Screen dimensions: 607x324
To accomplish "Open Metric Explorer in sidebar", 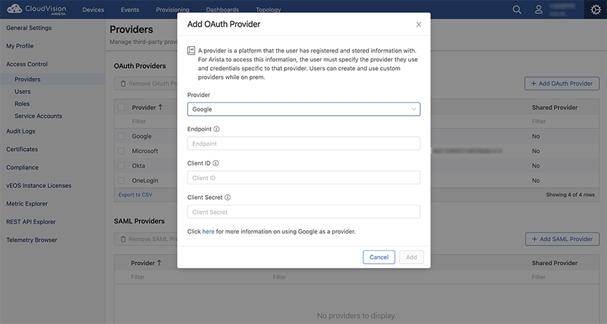I will tap(27, 204).
